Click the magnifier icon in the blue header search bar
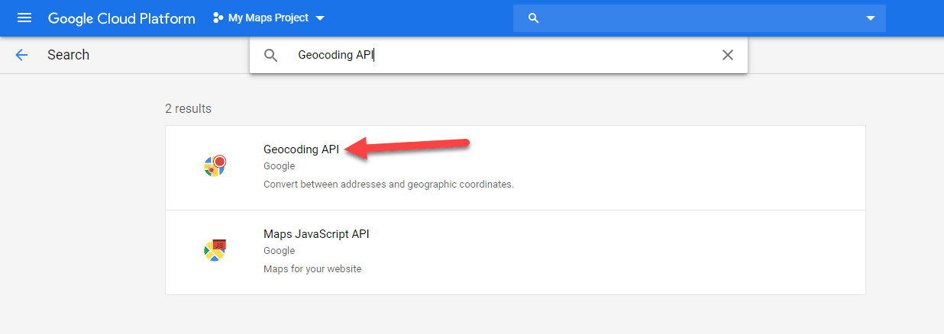The image size is (944, 334). point(534,18)
